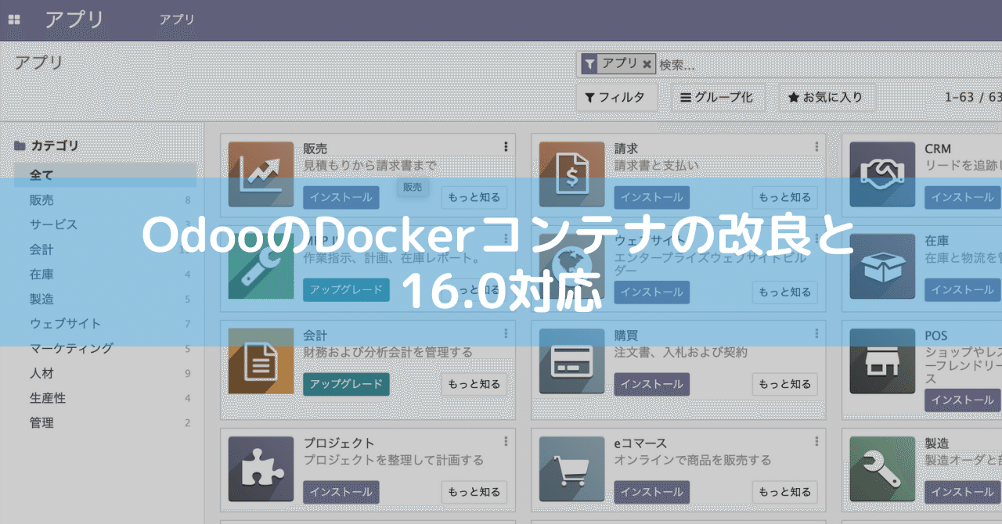Select the eコマース shopping cart icon
The width and height of the screenshot is (1002, 524).
tap(571, 469)
